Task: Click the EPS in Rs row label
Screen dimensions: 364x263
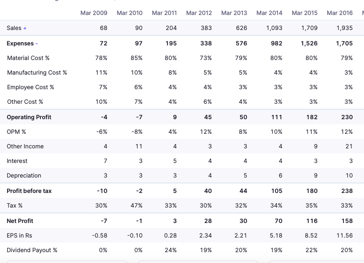Action: 19,235
